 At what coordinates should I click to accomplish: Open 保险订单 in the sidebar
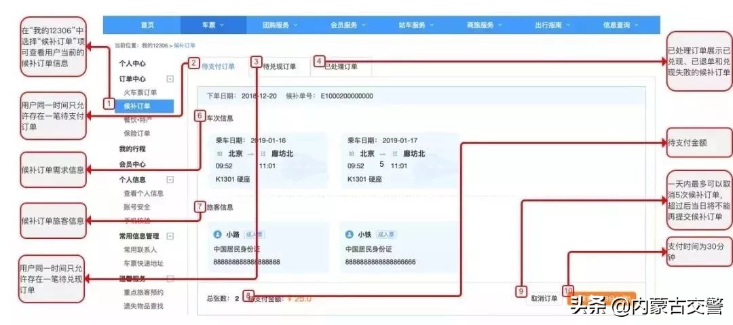[x=137, y=134]
